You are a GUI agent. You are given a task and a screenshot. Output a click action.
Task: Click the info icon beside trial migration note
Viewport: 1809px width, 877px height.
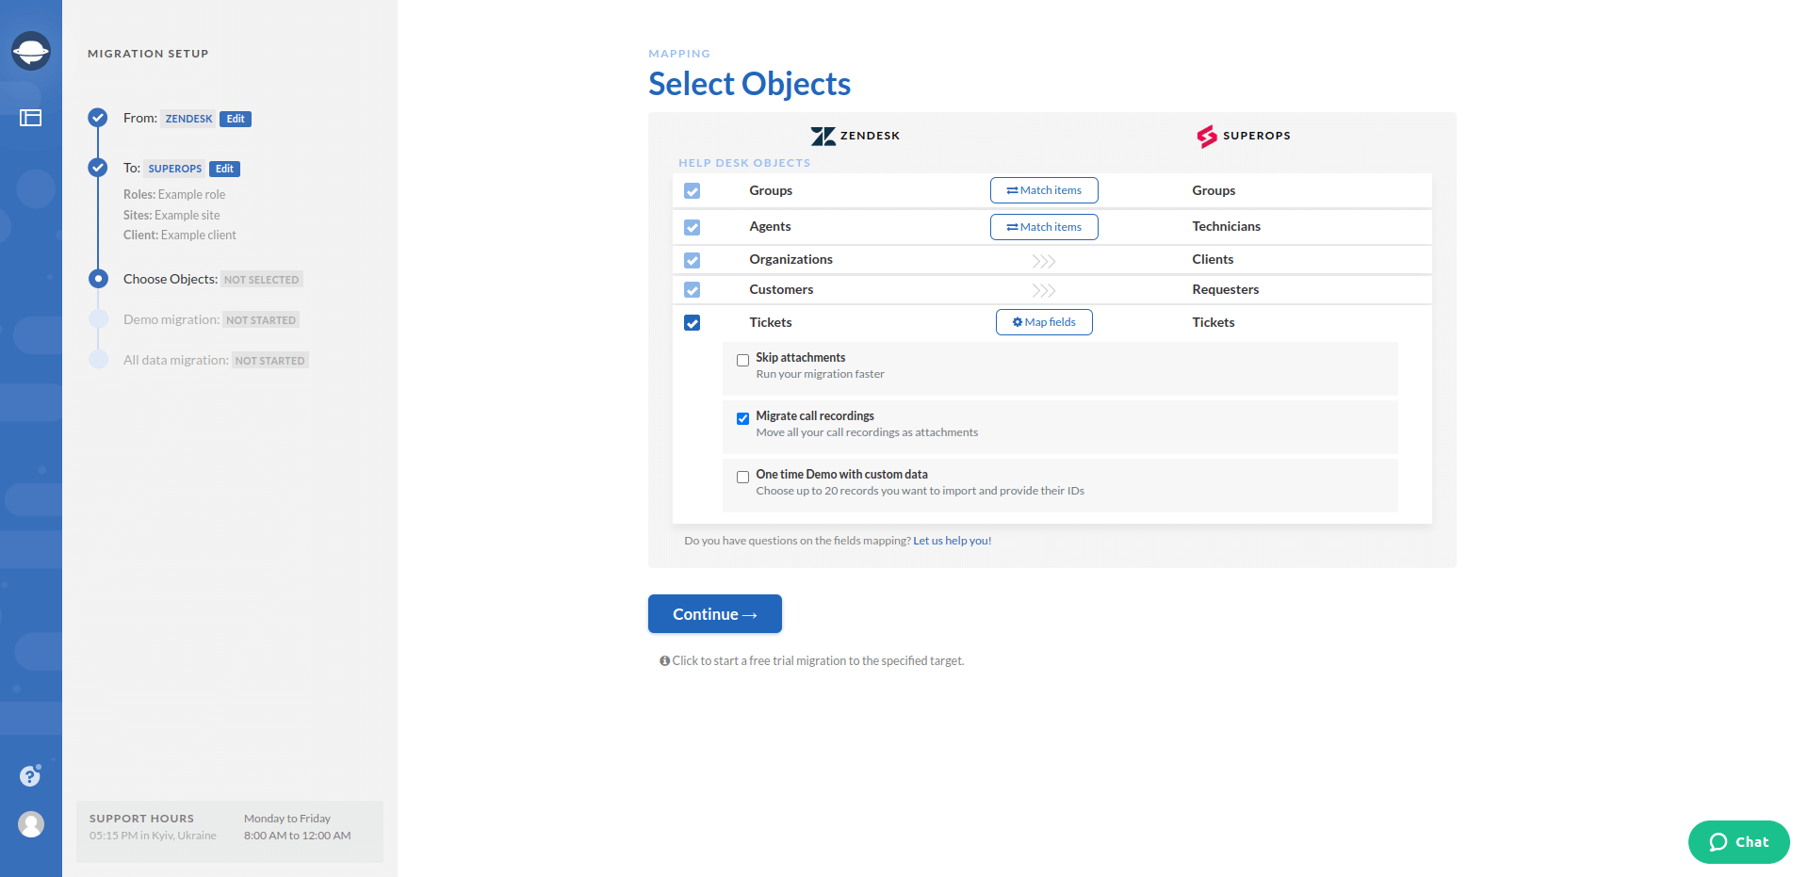[x=664, y=661]
